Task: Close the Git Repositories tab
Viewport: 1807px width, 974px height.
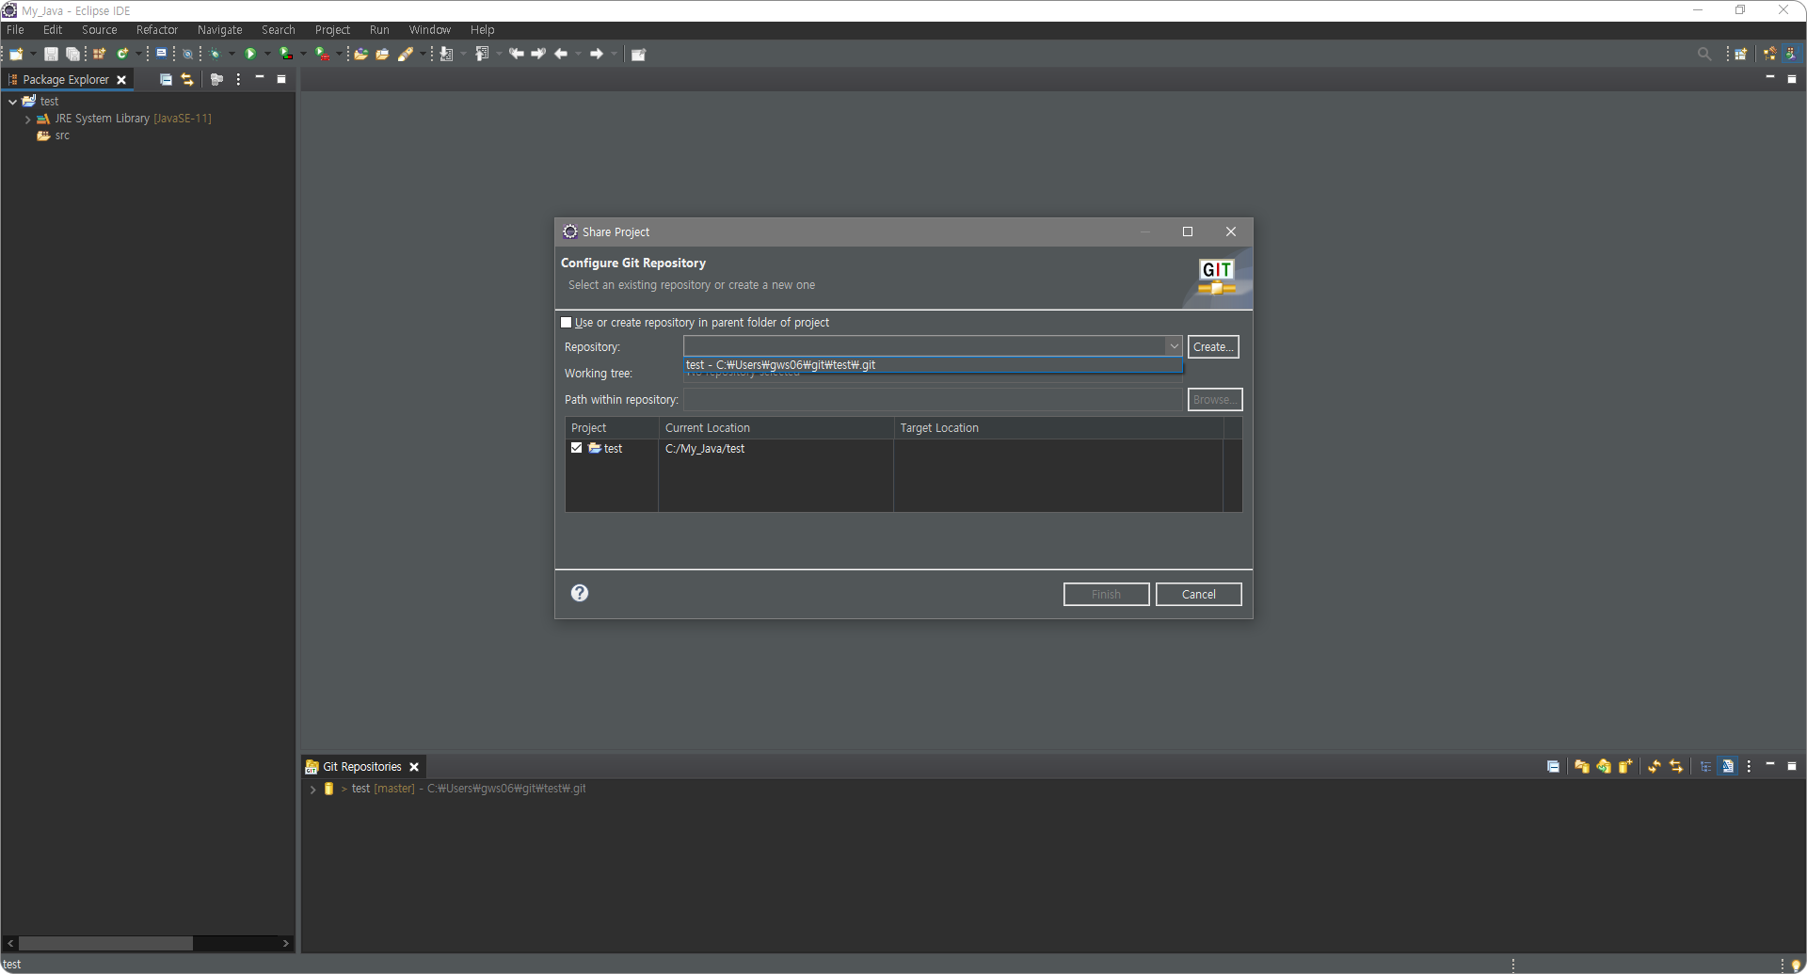Action: [414, 767]
